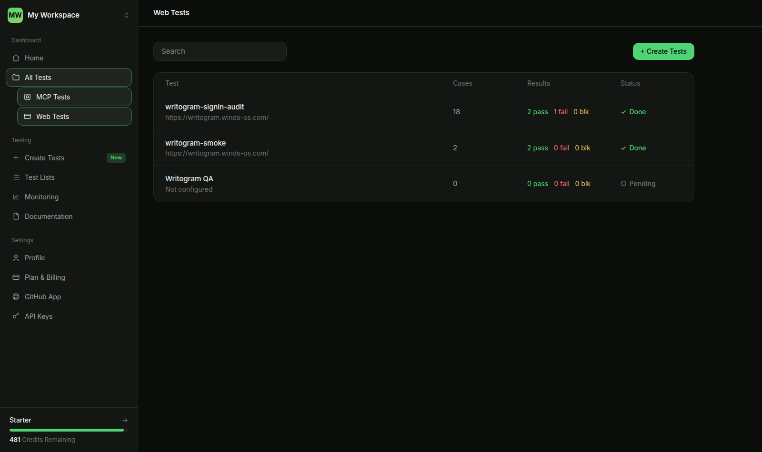Click the Search input field

point(220,51)
